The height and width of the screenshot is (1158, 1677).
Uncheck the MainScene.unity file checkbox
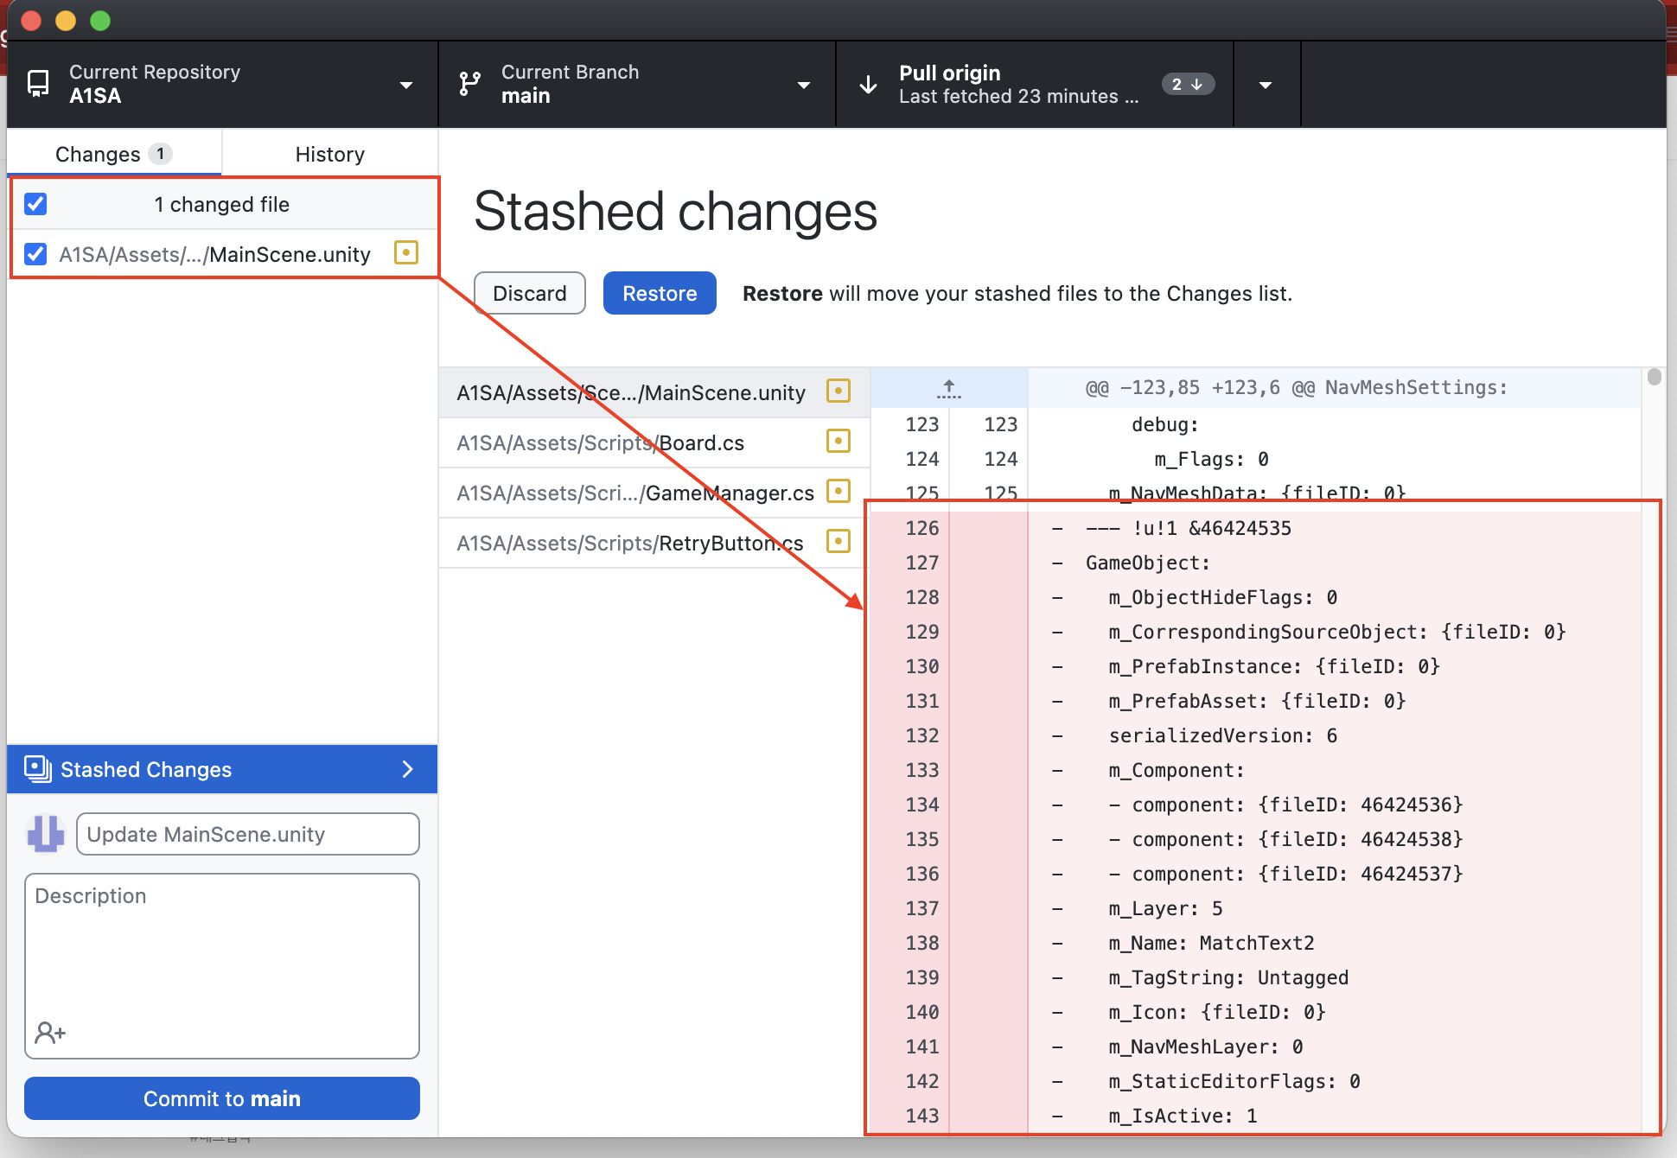(35, 254)
